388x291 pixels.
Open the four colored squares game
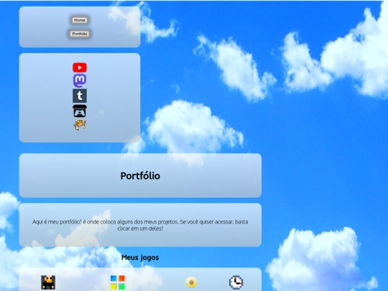(118, 282)
